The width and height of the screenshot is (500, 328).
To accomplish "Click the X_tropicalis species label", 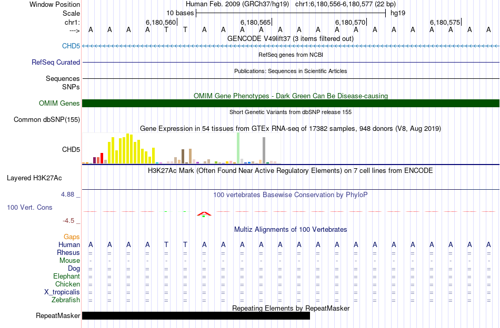I will click(62, 292).
